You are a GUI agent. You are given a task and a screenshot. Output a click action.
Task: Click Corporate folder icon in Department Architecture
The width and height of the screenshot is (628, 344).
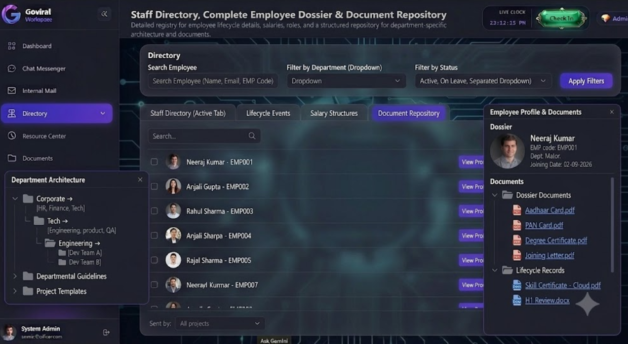tap(28, 199)
